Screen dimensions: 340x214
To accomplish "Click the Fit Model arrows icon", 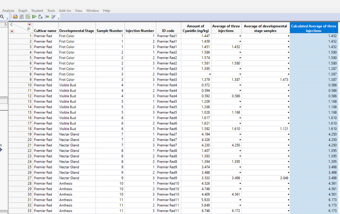I will (47, 16).
